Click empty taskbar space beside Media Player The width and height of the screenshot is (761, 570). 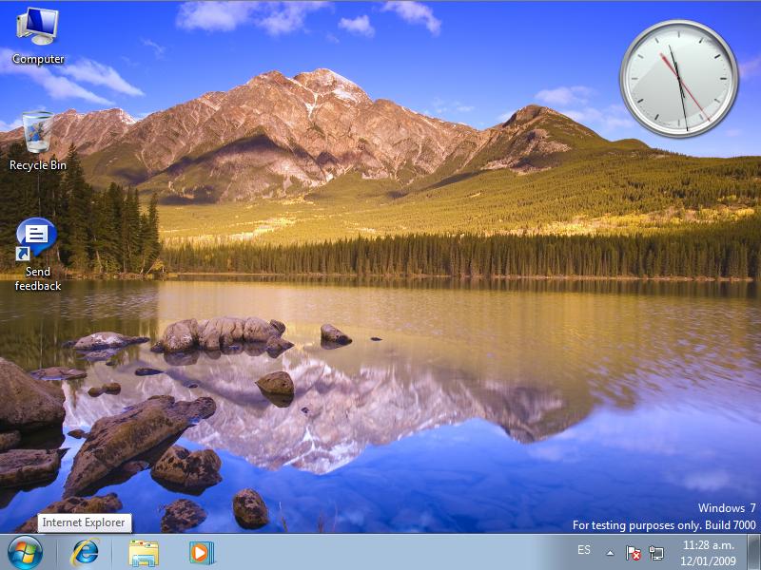coord(380,552)
